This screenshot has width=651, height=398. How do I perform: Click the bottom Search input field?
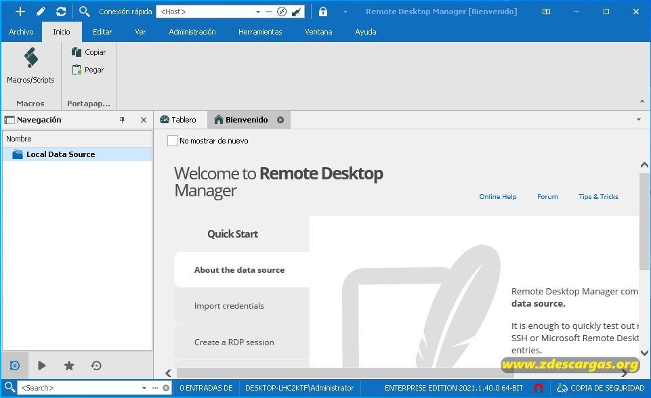coord(79,388)
